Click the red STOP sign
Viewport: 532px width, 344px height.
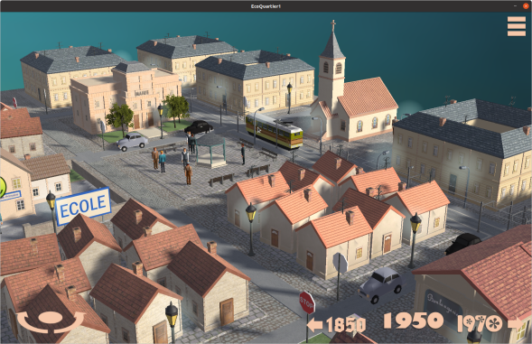(307, 302)
